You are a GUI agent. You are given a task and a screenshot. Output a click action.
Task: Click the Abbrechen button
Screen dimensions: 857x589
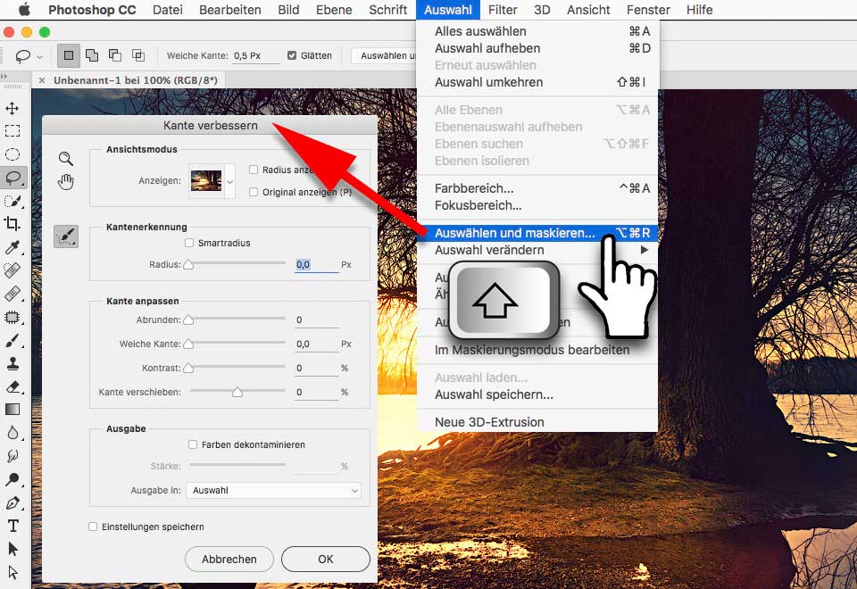pyautogui.click(x=229, y=559)
